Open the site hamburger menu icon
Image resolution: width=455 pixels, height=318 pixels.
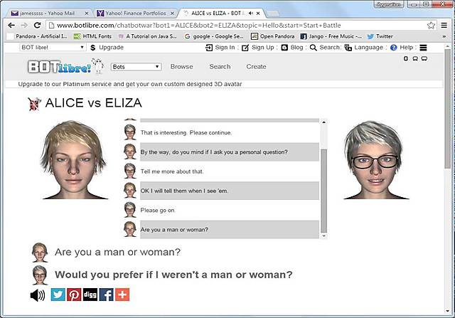(x=424, y=48)
